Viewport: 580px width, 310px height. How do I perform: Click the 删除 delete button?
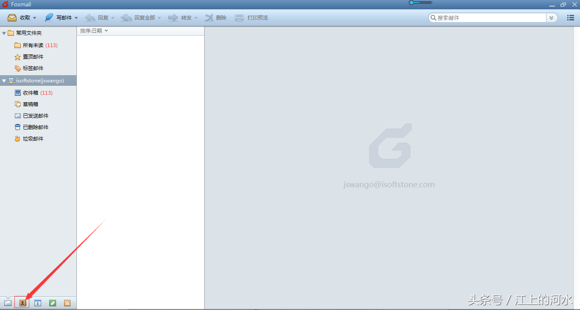point(216,18)
